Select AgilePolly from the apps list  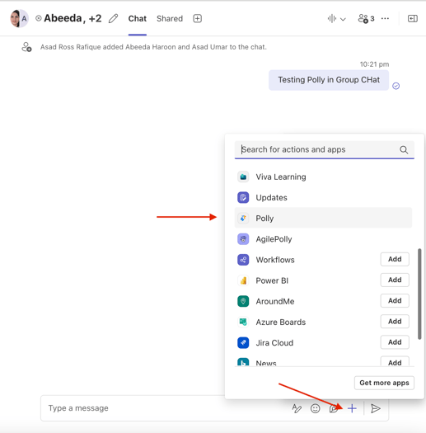323,239
